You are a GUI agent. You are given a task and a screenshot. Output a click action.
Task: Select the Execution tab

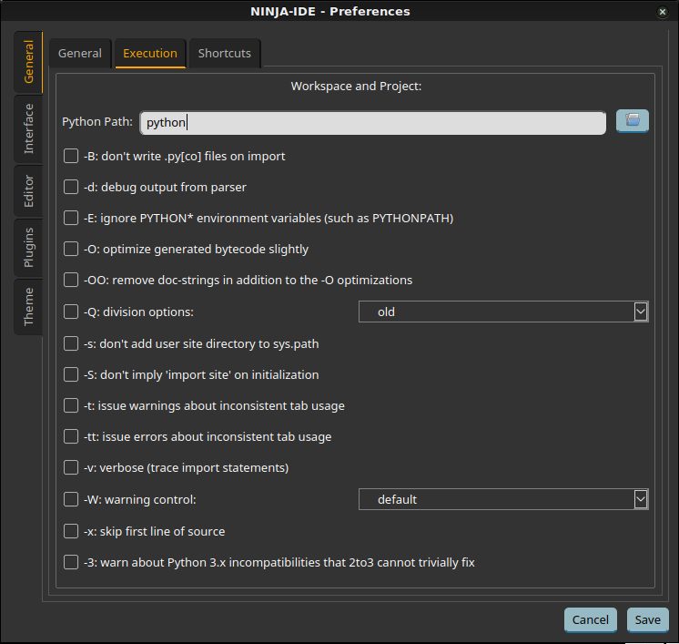pyautogui.click(x=150, y=54)
